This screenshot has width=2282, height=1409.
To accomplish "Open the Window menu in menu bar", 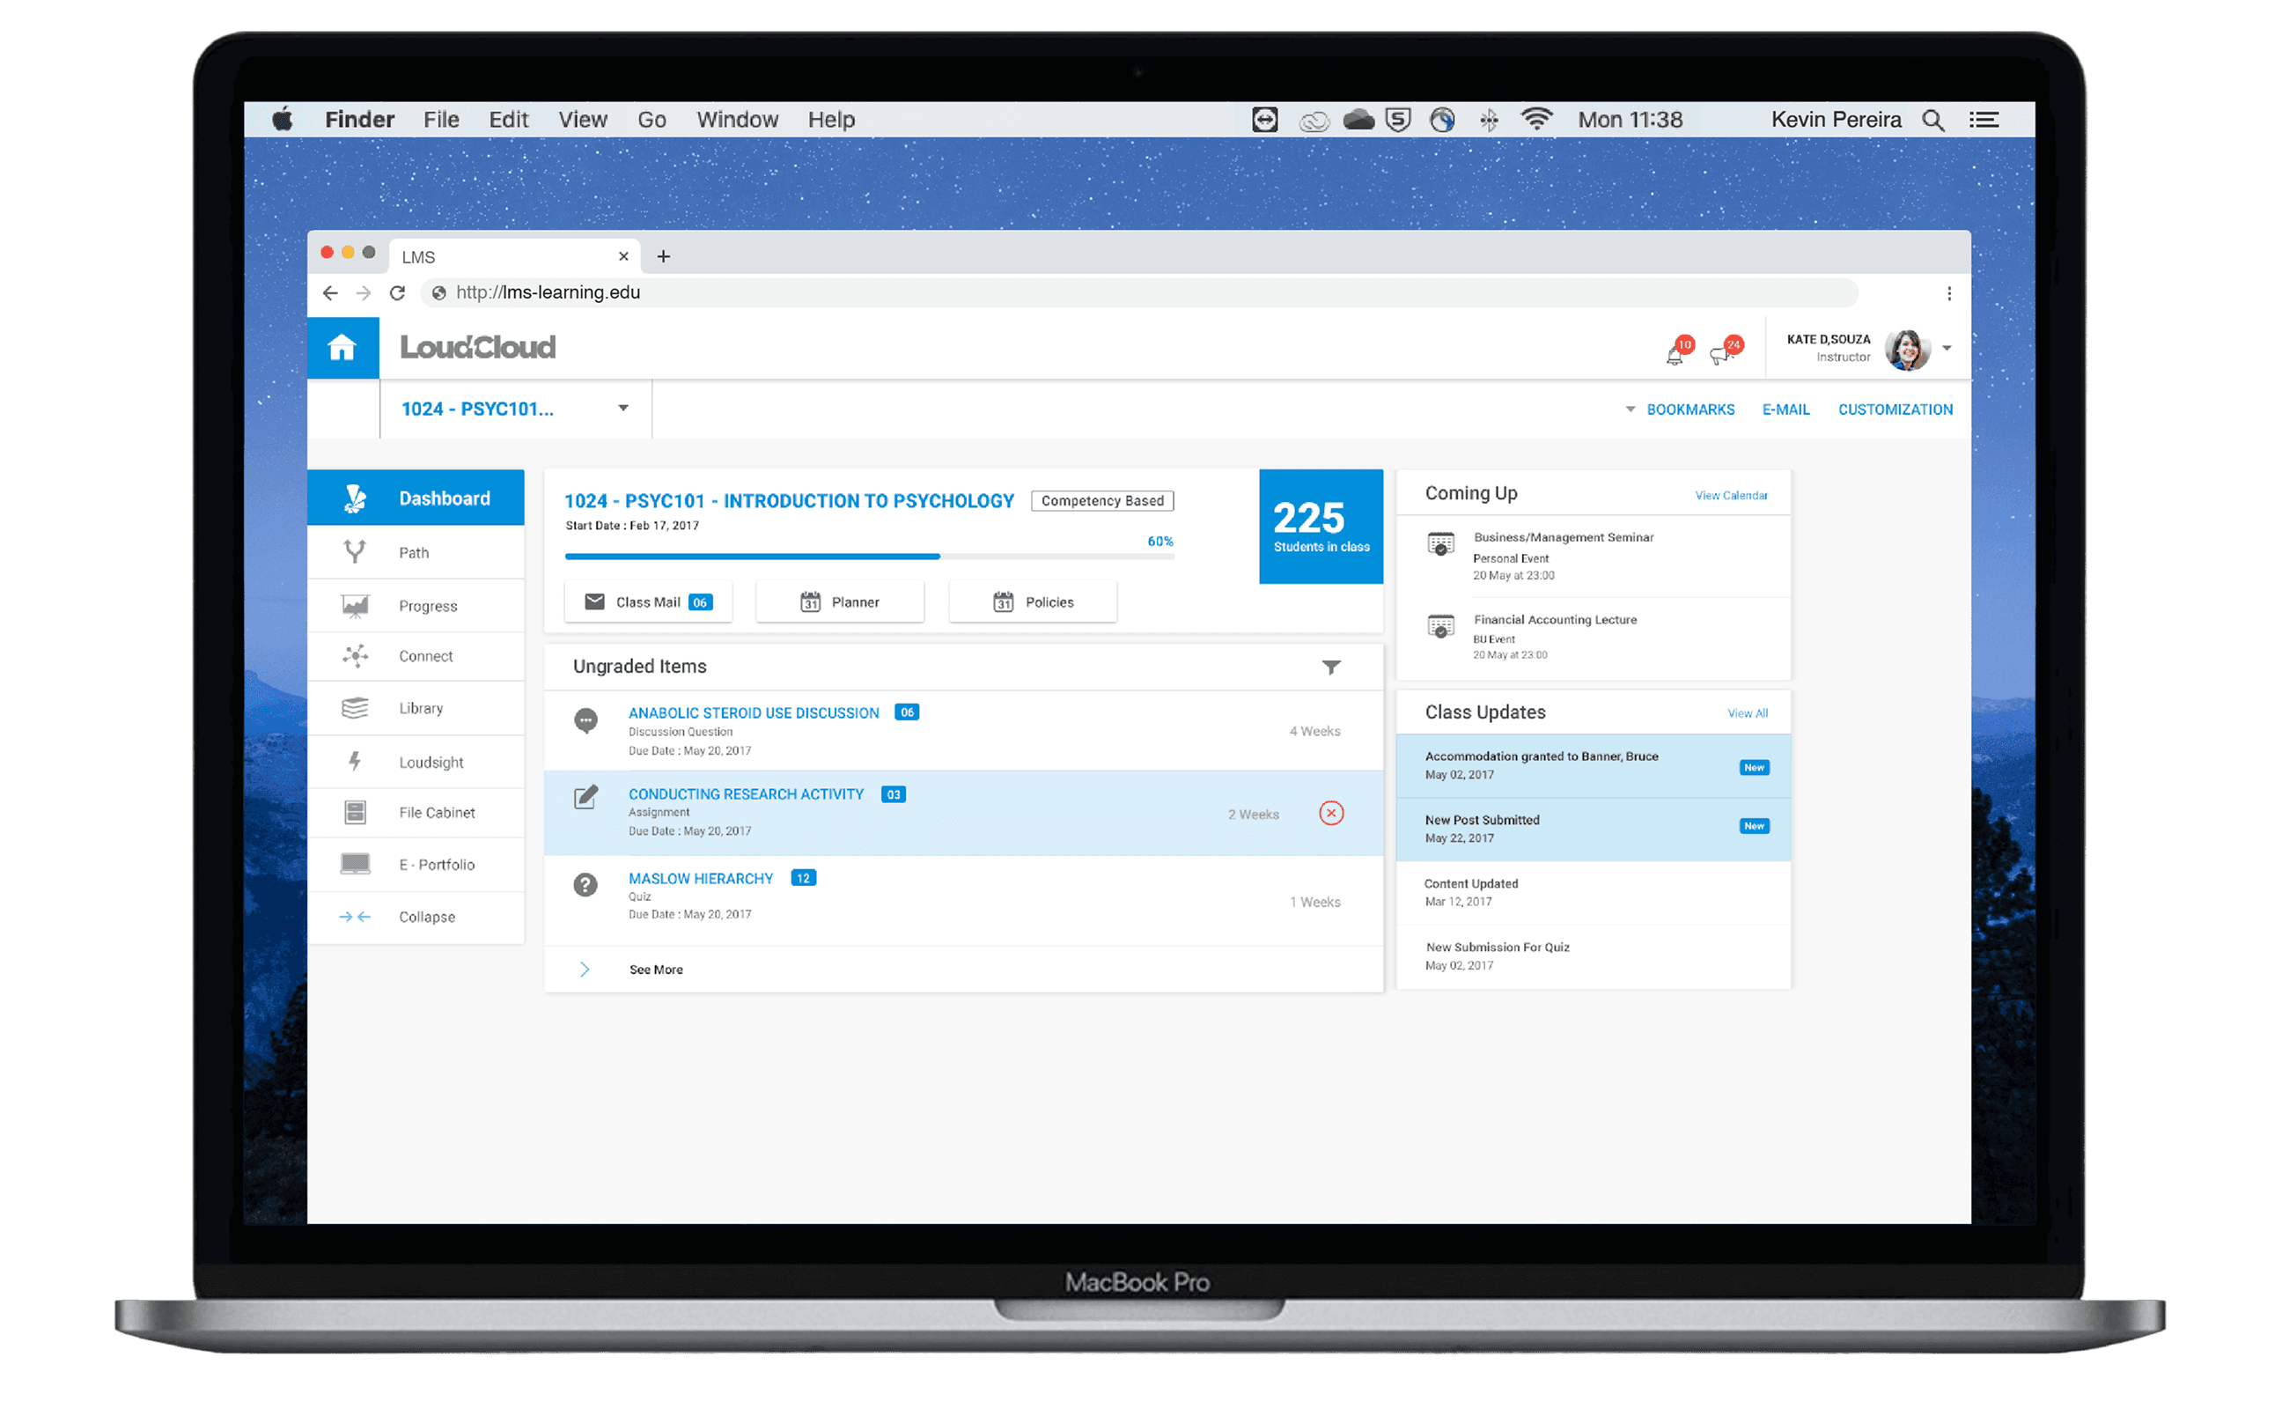I will click(737, 121).
